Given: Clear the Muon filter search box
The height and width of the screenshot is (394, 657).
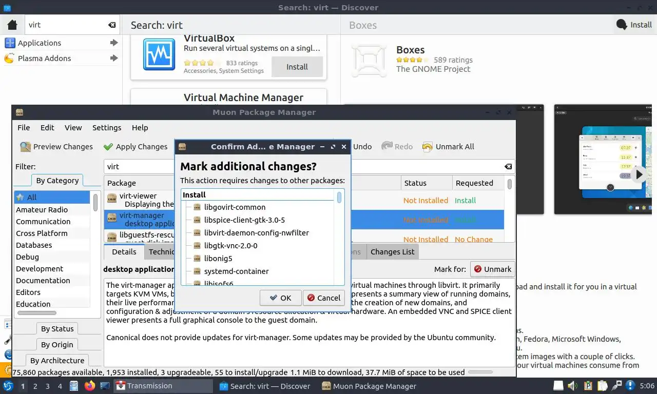Looking at the screenshot, I should click(508, 167).
